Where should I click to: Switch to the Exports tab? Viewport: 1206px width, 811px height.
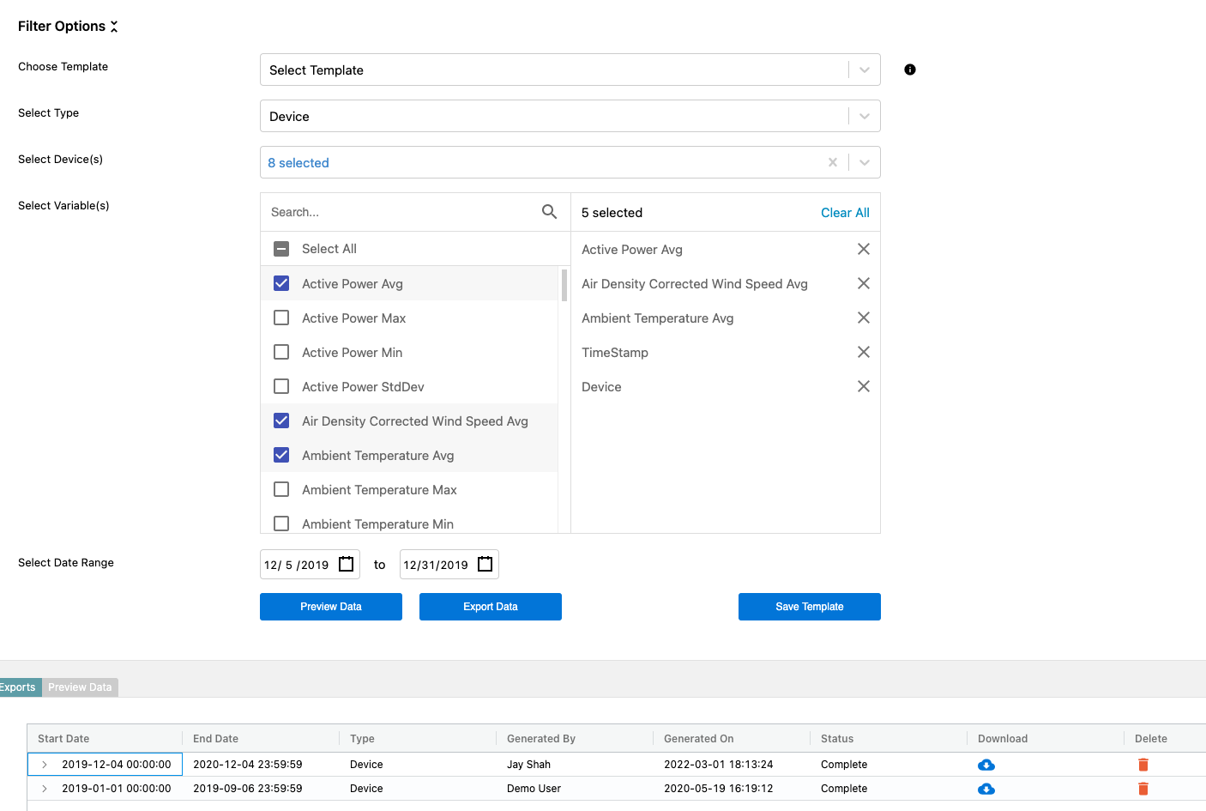(19, 687)
